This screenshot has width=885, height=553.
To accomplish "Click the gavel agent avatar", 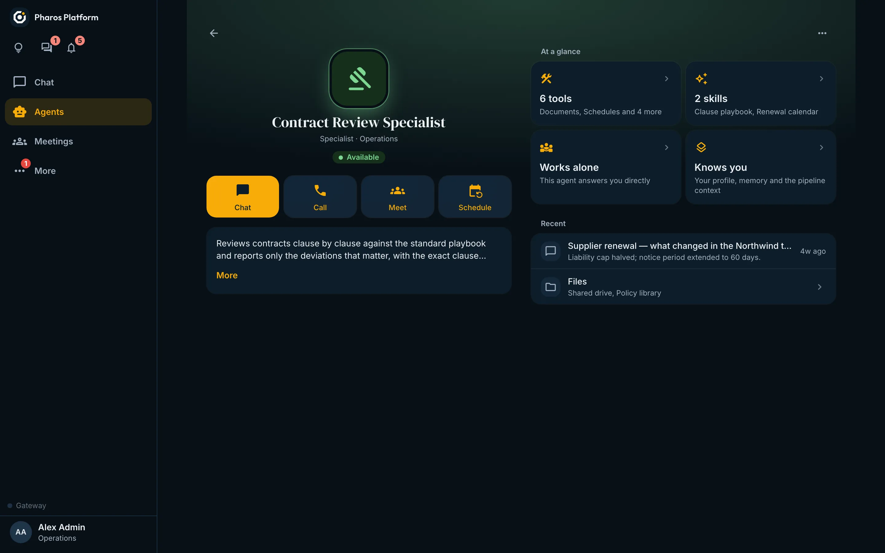I will coord(359,79).
